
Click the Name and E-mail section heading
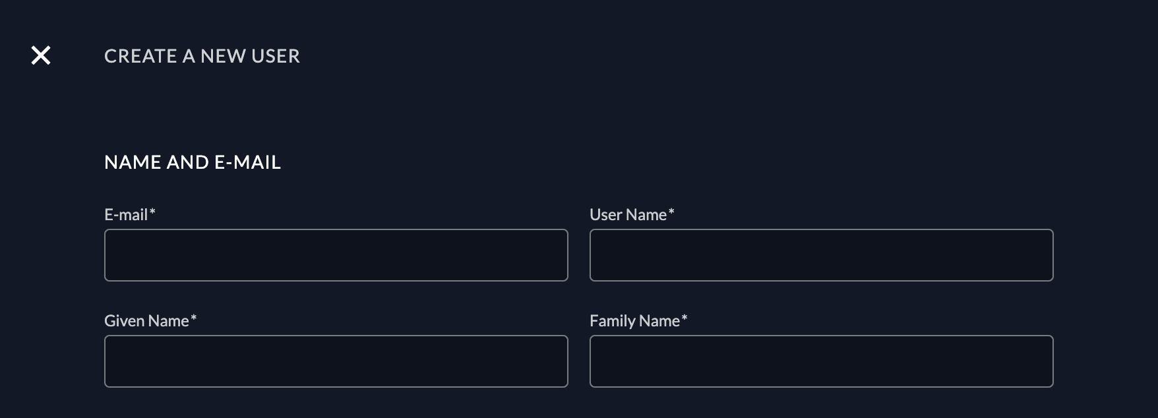193,162
